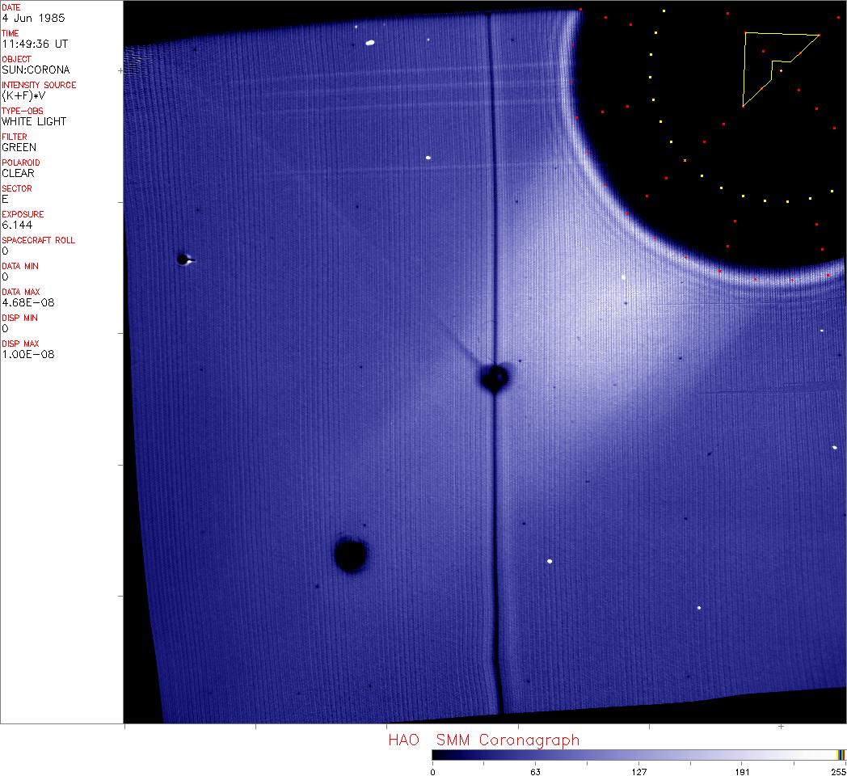Image resolution: width=847 pixels, height=776 pixels.
Task: Select the (K+F)*V intensity source text
Action: click(27, 95)
